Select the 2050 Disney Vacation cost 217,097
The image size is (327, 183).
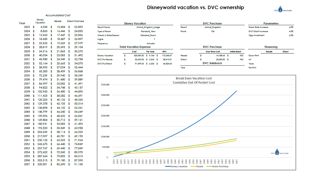42,136
